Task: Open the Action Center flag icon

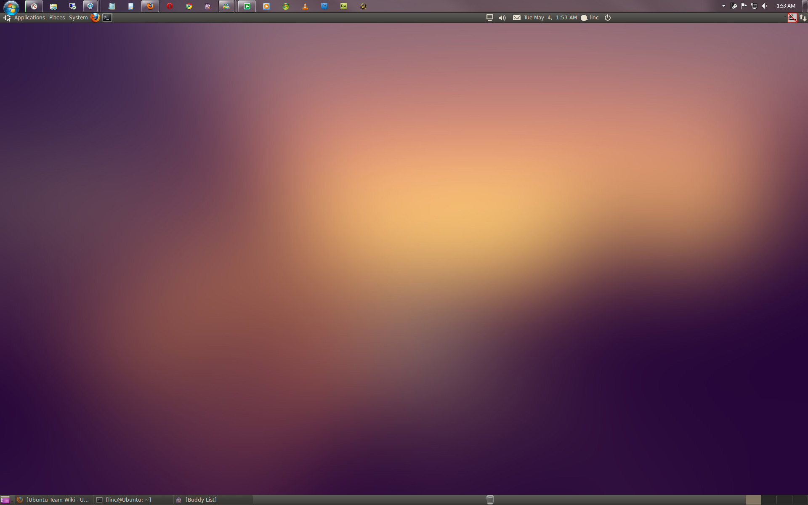Action: click(x=744, y=6)
